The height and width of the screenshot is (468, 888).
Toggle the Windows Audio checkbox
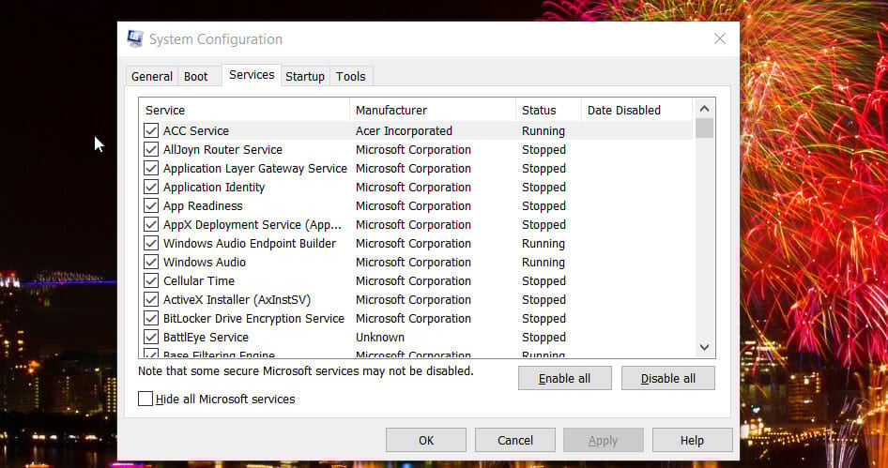point(150,262)
